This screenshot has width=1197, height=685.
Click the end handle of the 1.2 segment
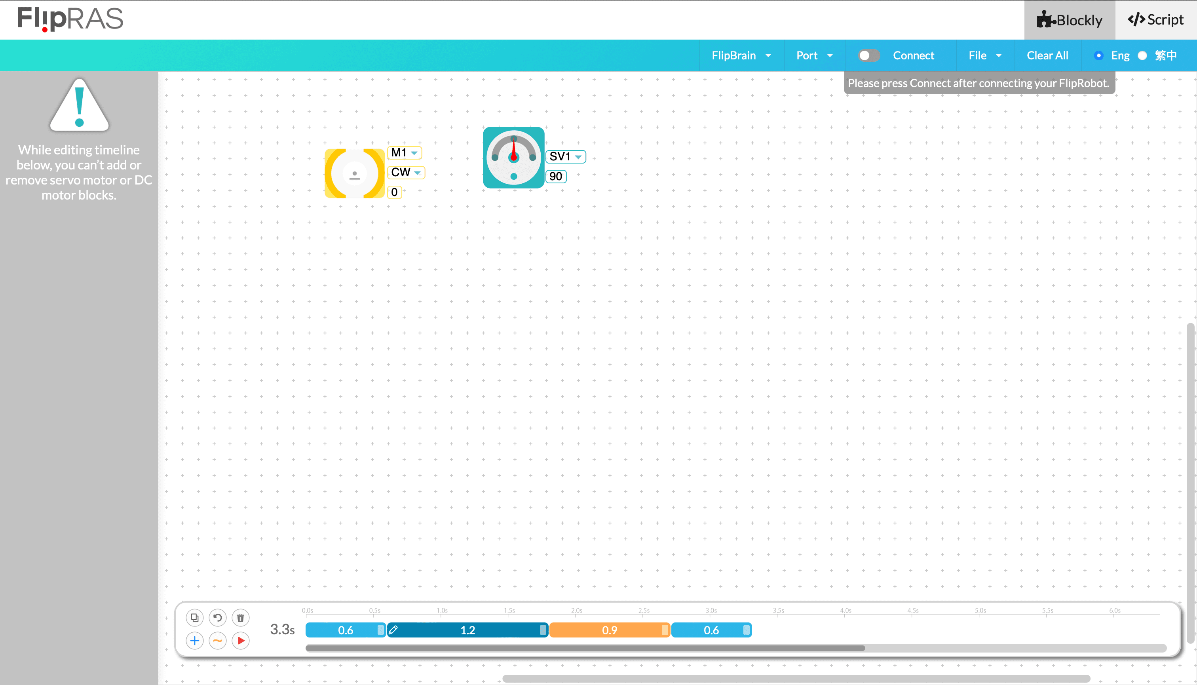point(543,630)
